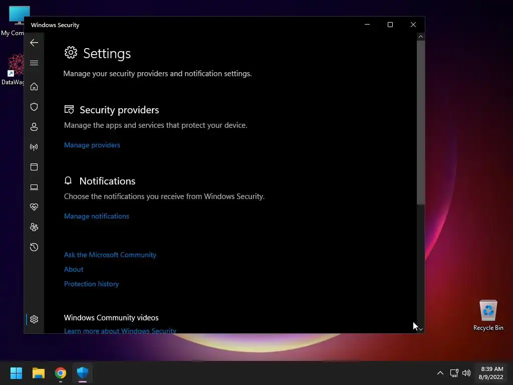Image resolution: width=513 pixels, height=385 pixels.
Task: Click Windows Security taskbar icon
Action: coord(83,373)
